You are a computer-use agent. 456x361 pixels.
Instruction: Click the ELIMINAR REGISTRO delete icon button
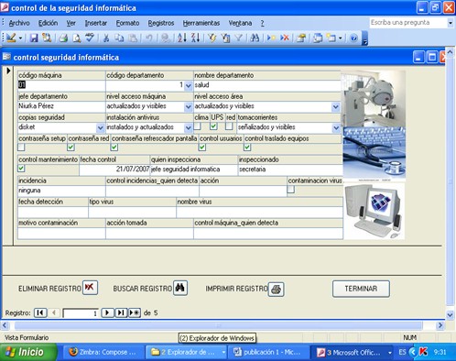coord(90,288)
